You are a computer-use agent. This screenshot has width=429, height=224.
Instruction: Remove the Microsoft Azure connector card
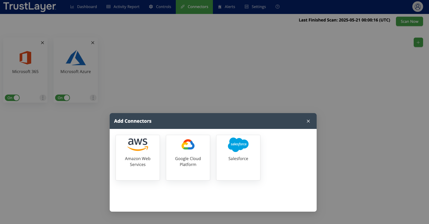(93, 43)
